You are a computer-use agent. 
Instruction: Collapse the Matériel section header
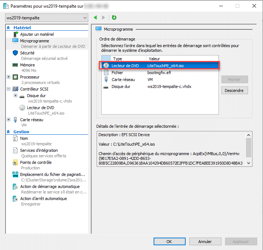(x=8, y=28)
